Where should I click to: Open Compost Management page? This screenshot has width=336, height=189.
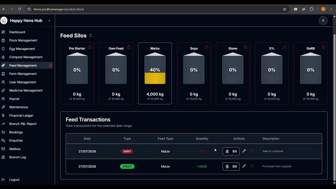click(x=27, y=57)
